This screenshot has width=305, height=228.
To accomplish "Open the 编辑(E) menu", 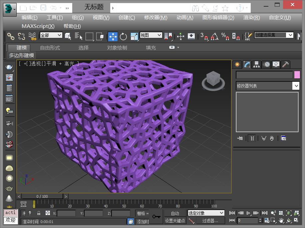I will coord(30,18).
